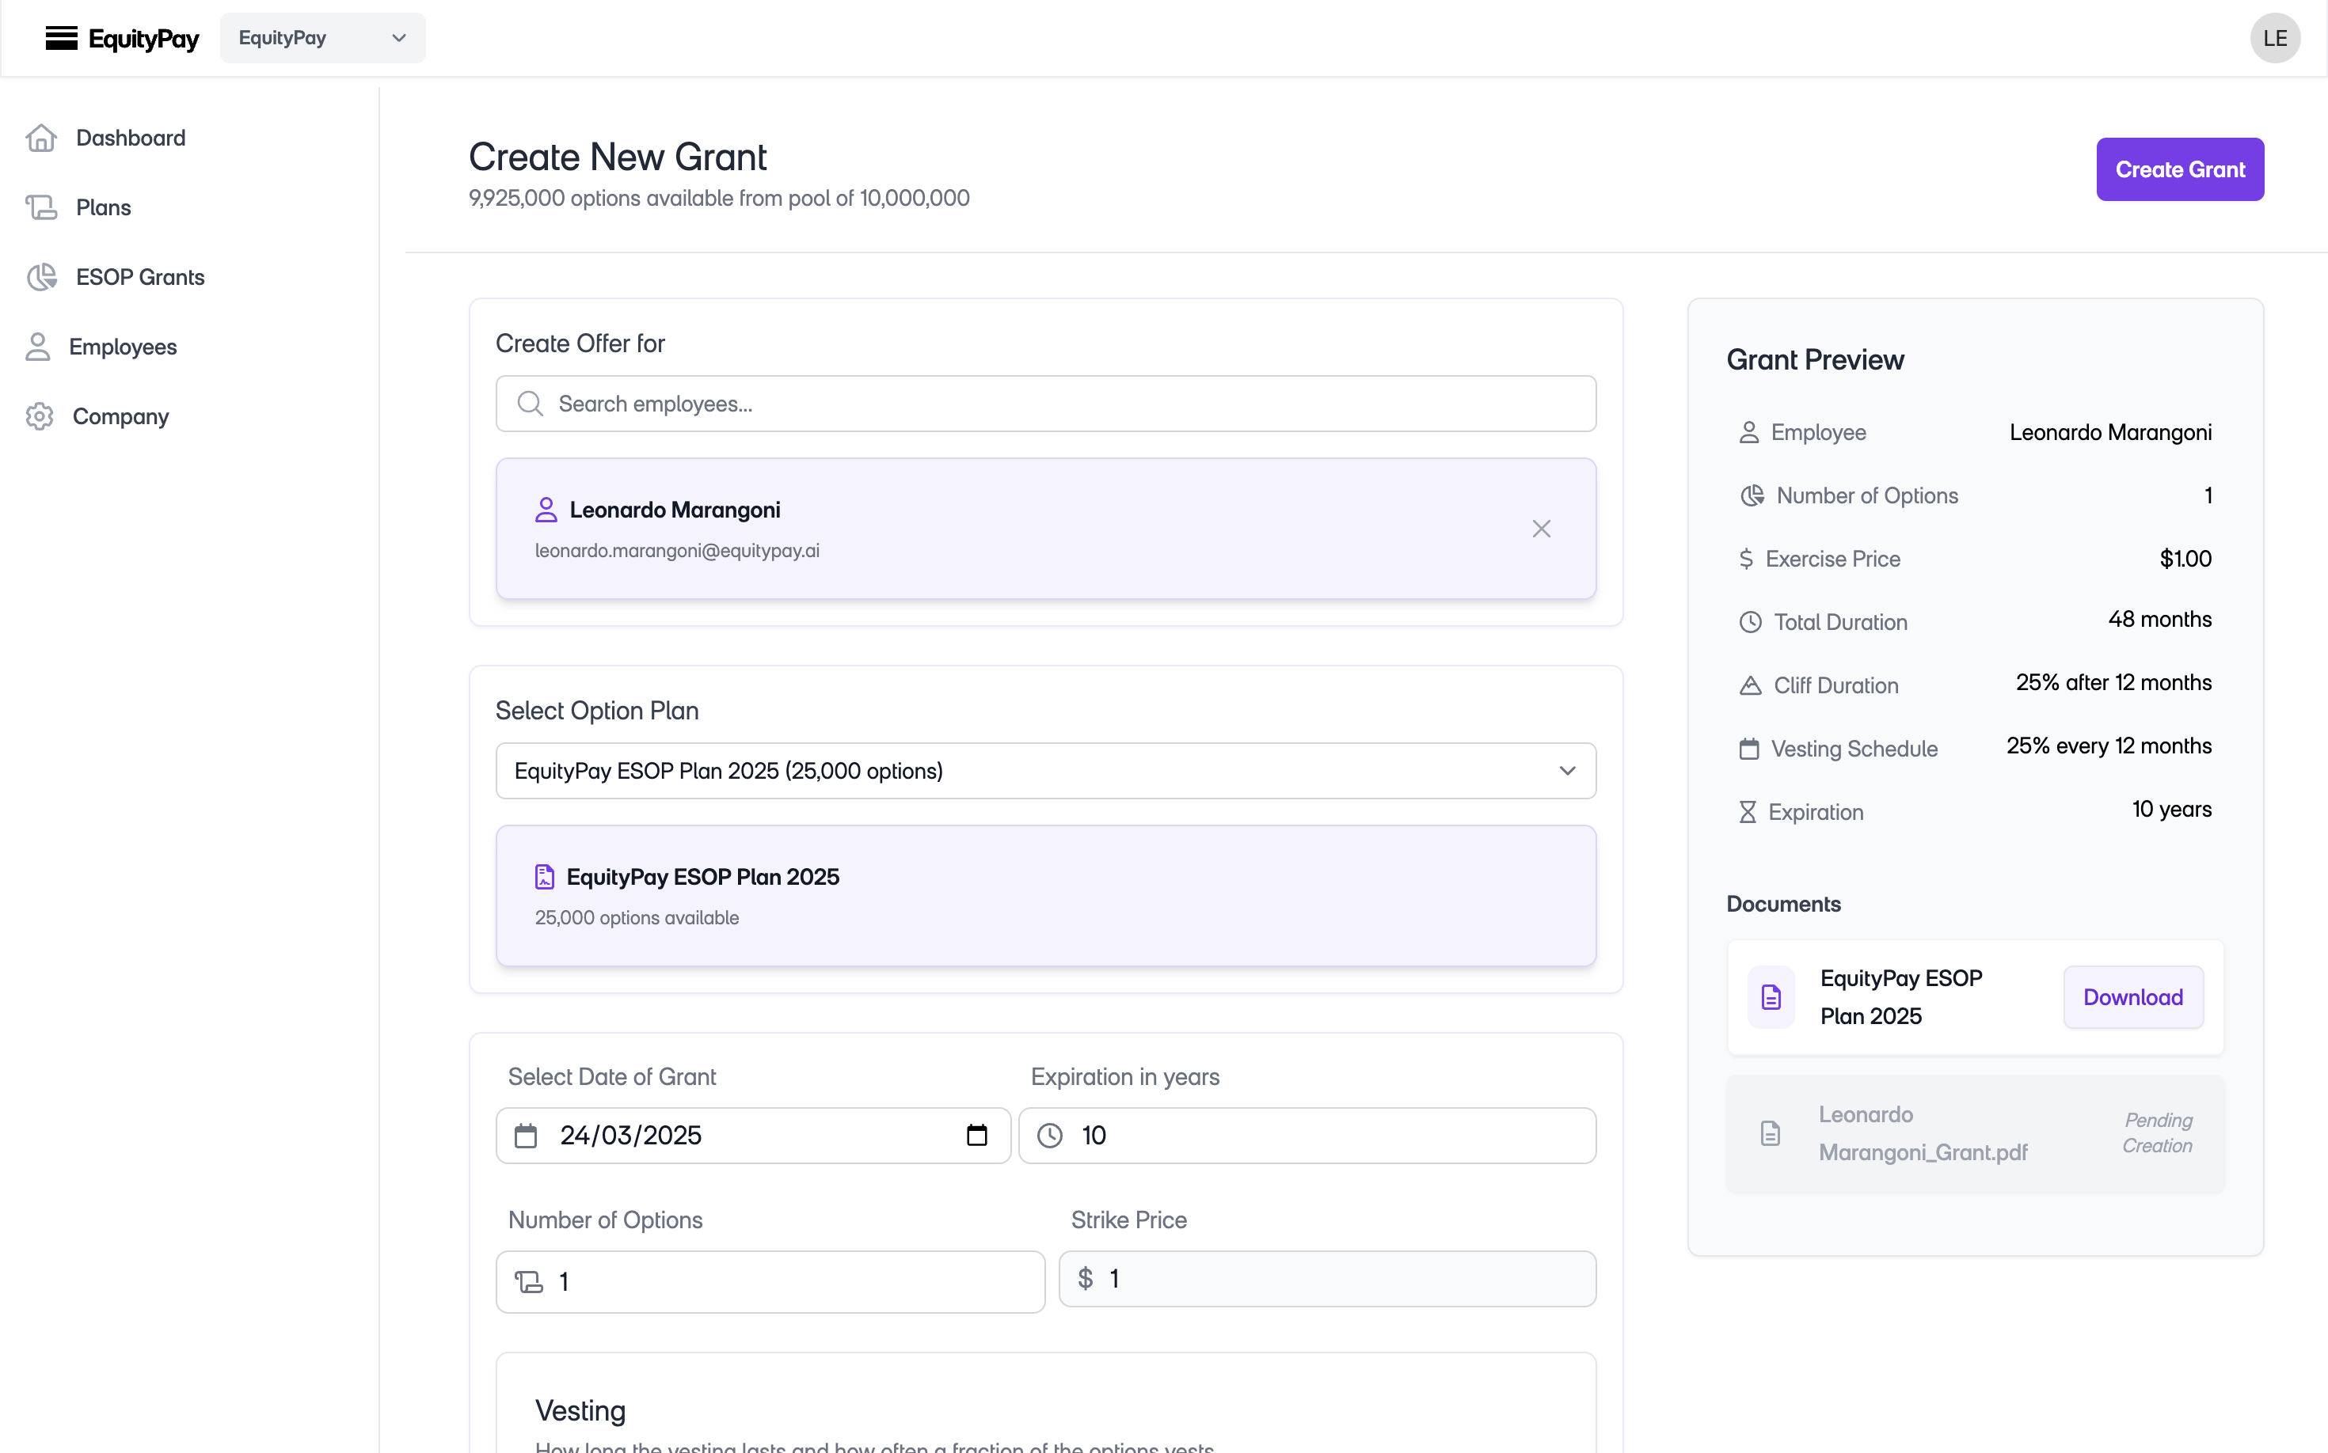This screenshot has width=2328, height=1453.
Task: Click the clock icon beside Expiration in years
Action: [x=1051, y=1135]
